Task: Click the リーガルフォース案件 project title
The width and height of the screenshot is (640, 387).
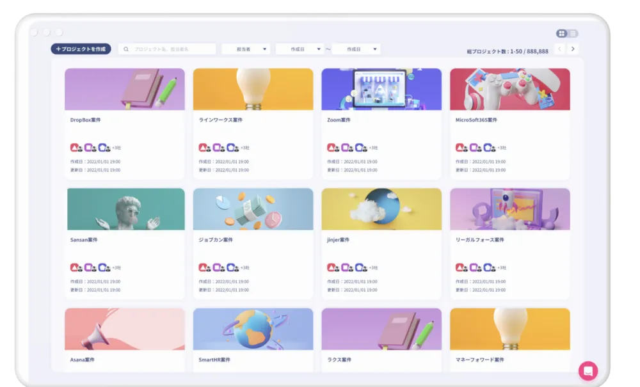Action: 479,240
